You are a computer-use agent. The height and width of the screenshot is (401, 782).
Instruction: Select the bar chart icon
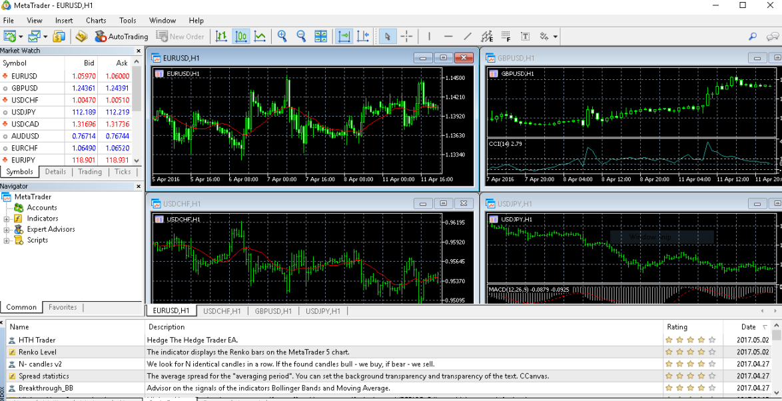click(221, 37)
